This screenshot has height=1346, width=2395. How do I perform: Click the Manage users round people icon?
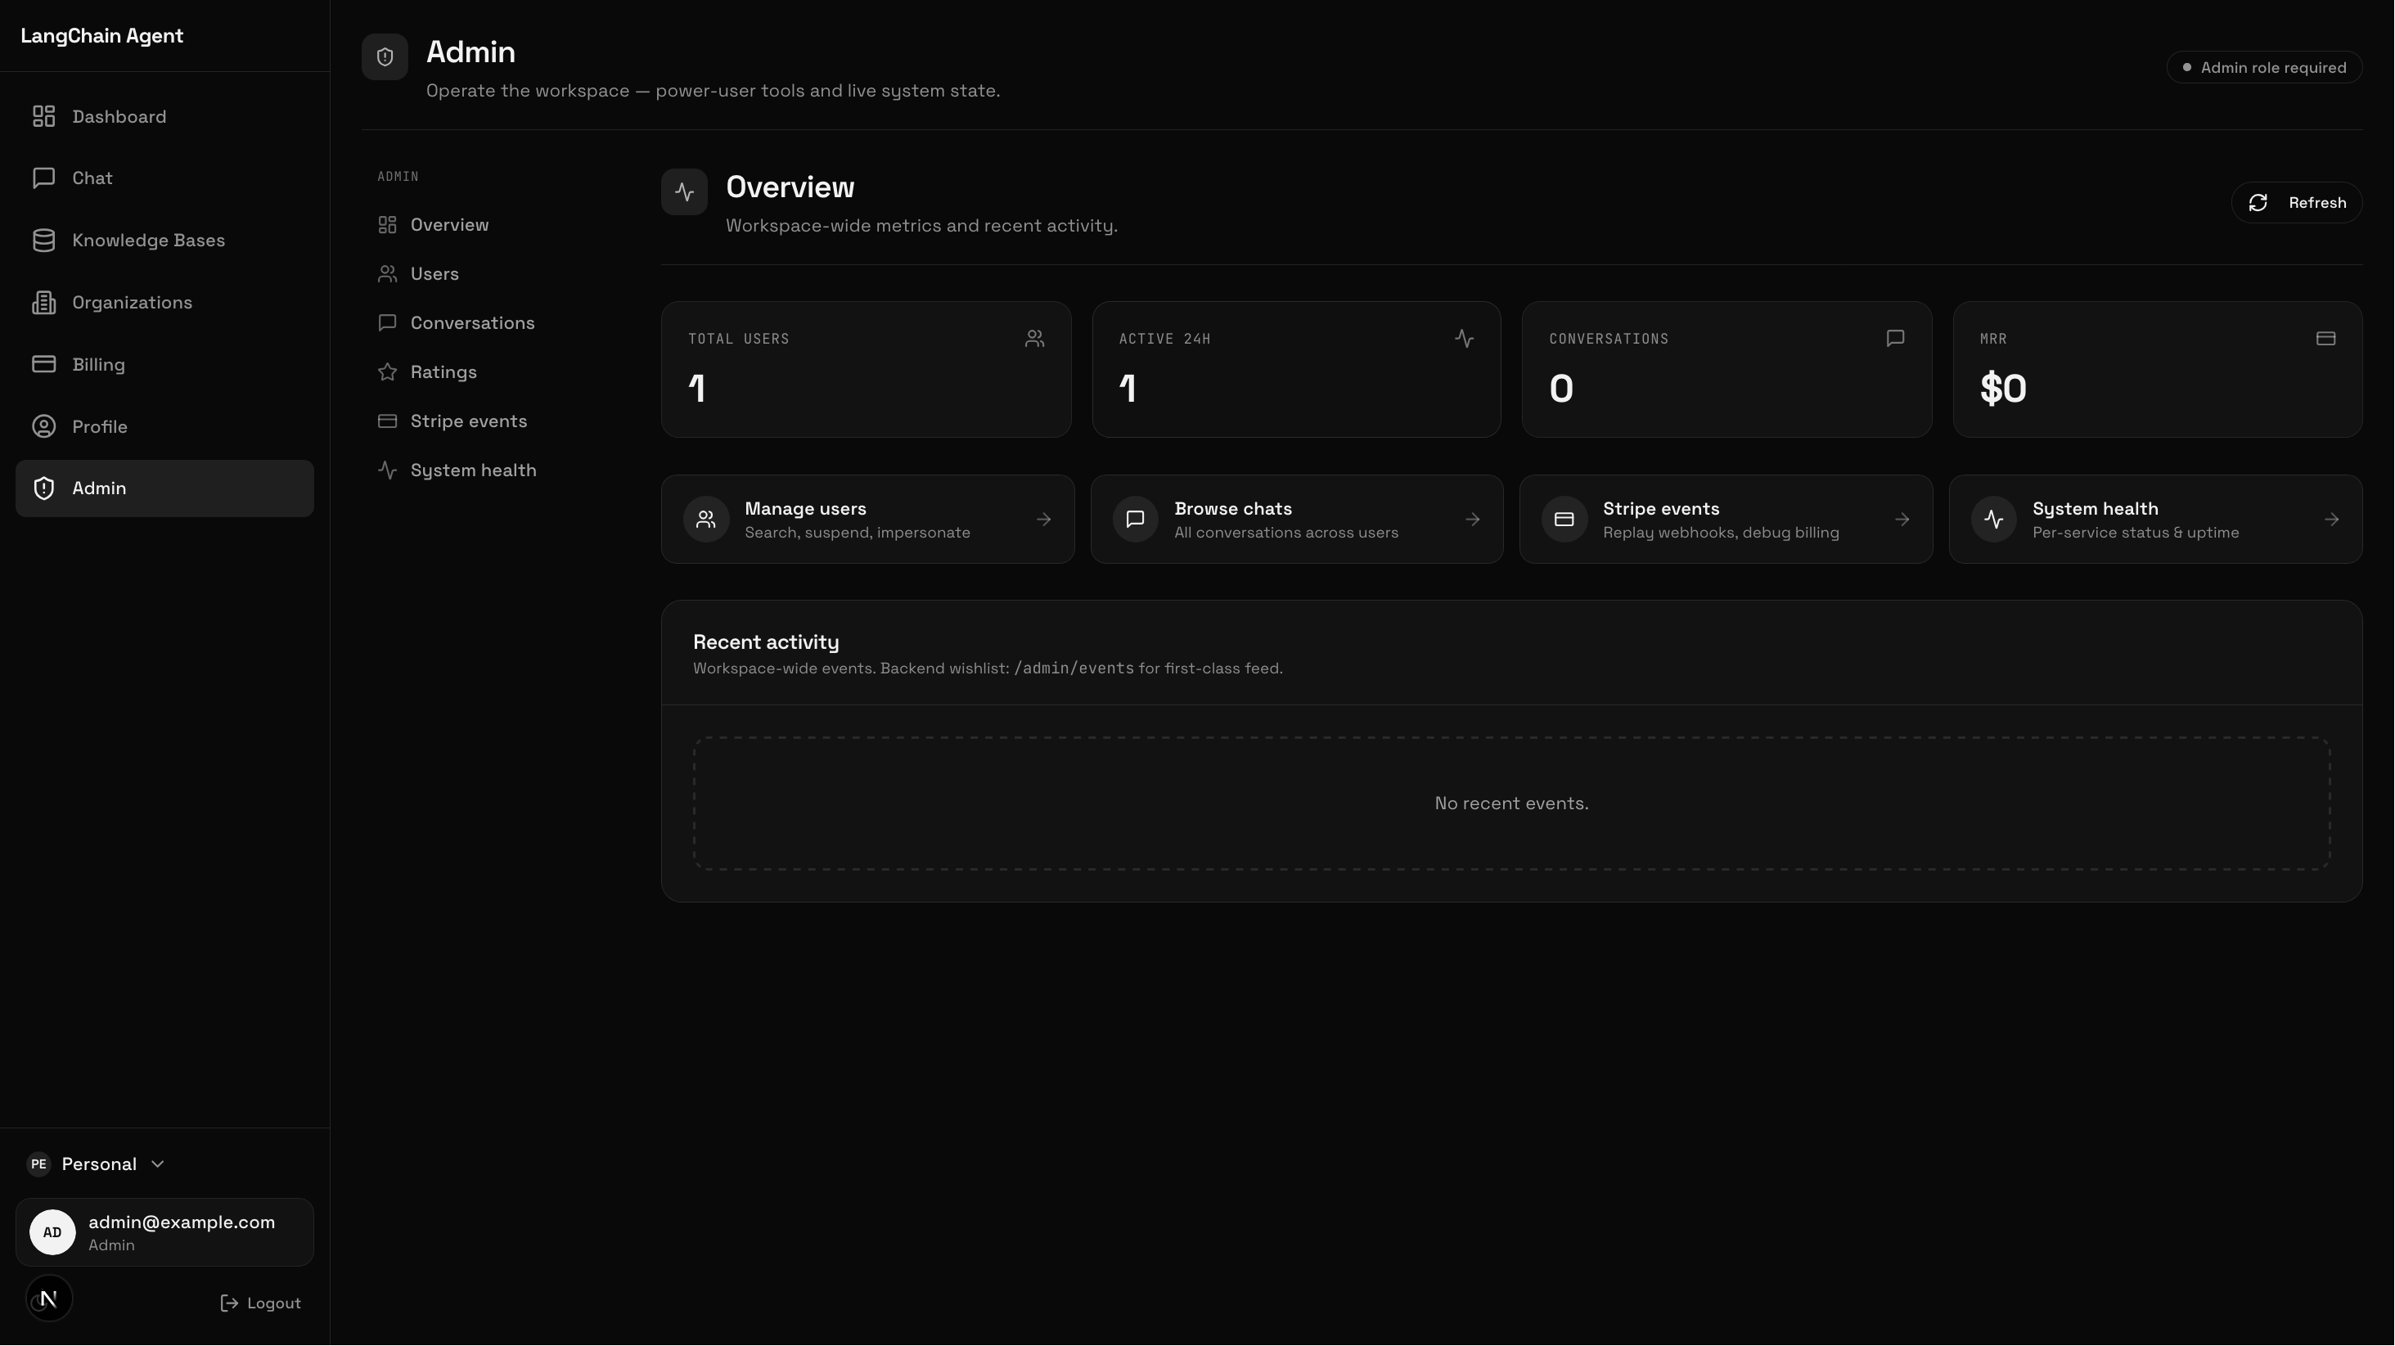pyautogui.click(x=707, y=520)
